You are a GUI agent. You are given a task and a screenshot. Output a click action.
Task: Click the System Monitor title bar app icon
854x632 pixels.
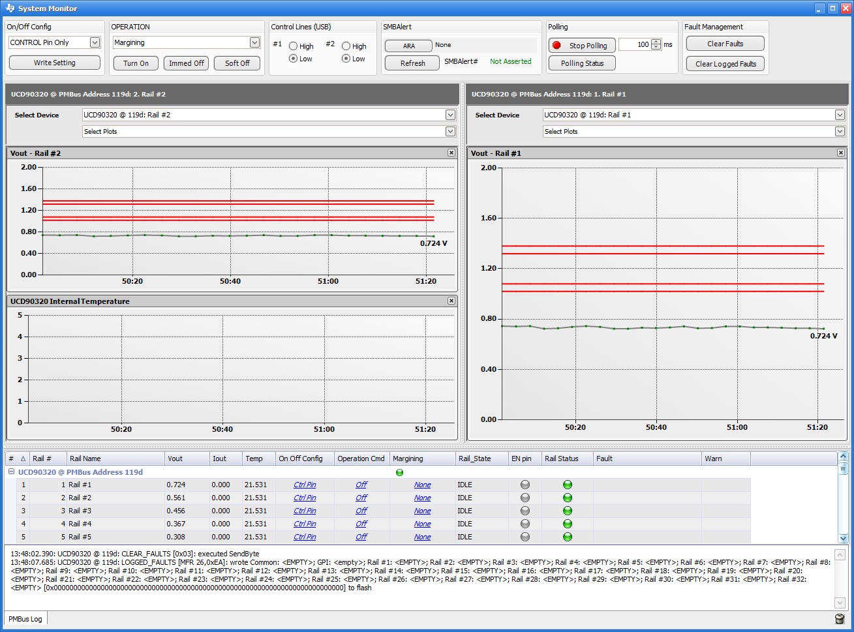[x=9, y=8]
